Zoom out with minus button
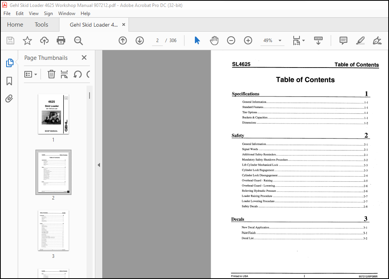This screenshot has height=279, width=389. click(231, 41)
